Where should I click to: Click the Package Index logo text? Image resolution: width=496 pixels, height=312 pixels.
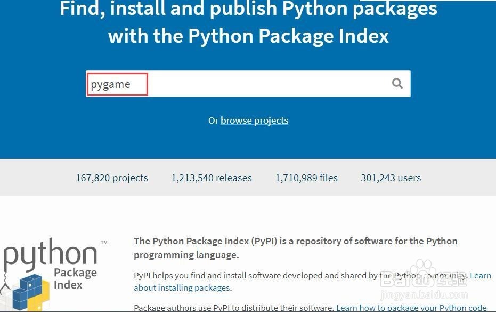point(75,278)
